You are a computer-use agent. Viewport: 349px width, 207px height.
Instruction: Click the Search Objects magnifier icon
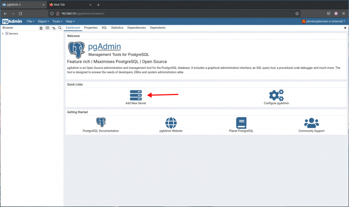point(60,28)
